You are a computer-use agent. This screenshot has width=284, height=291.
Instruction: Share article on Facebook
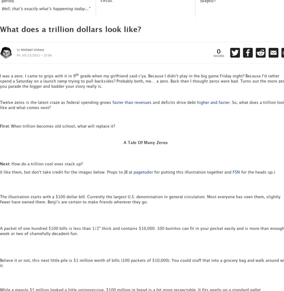[248, 53]
